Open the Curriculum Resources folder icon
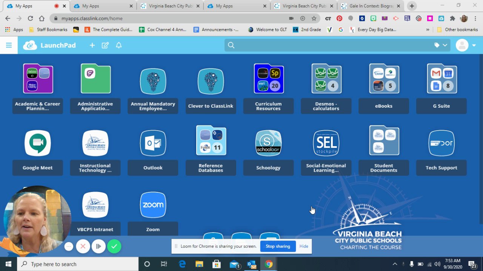Image resolution: width=483 pixels, height=271 pixels. (x=268, y=79)
